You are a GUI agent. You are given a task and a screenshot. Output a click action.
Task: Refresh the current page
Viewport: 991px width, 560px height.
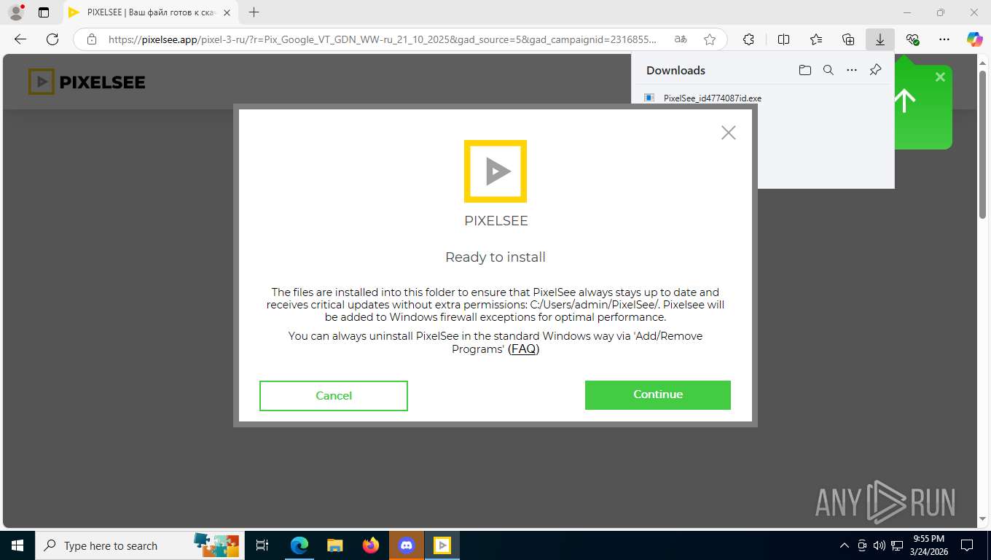(x=52, y=39)
